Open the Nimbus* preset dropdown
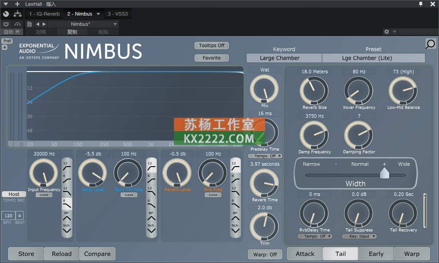 click(x=84, y=24)
